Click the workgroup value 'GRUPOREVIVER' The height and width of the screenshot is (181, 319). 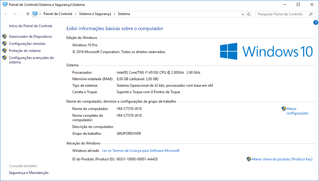(129, 134)
